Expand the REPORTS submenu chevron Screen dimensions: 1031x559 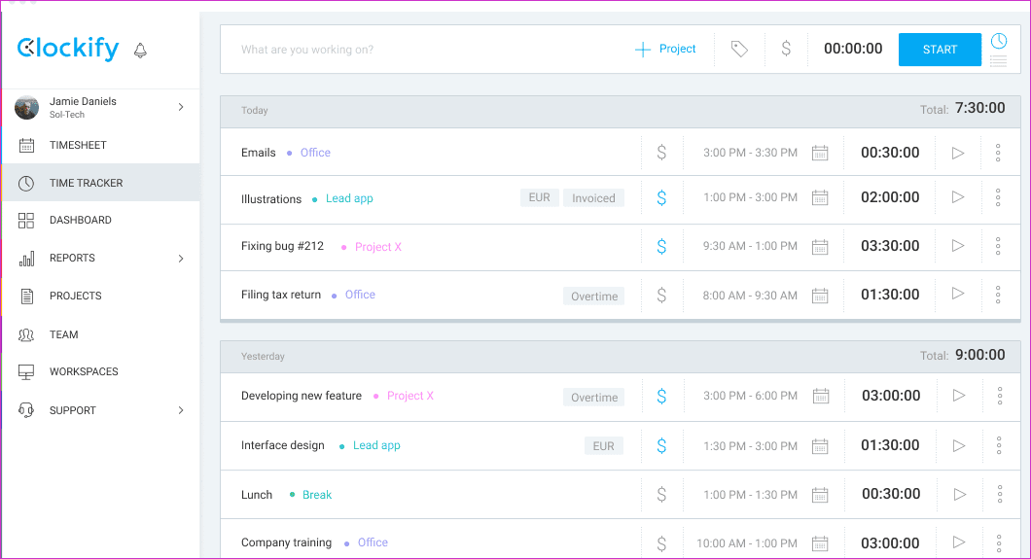point(181,259)
